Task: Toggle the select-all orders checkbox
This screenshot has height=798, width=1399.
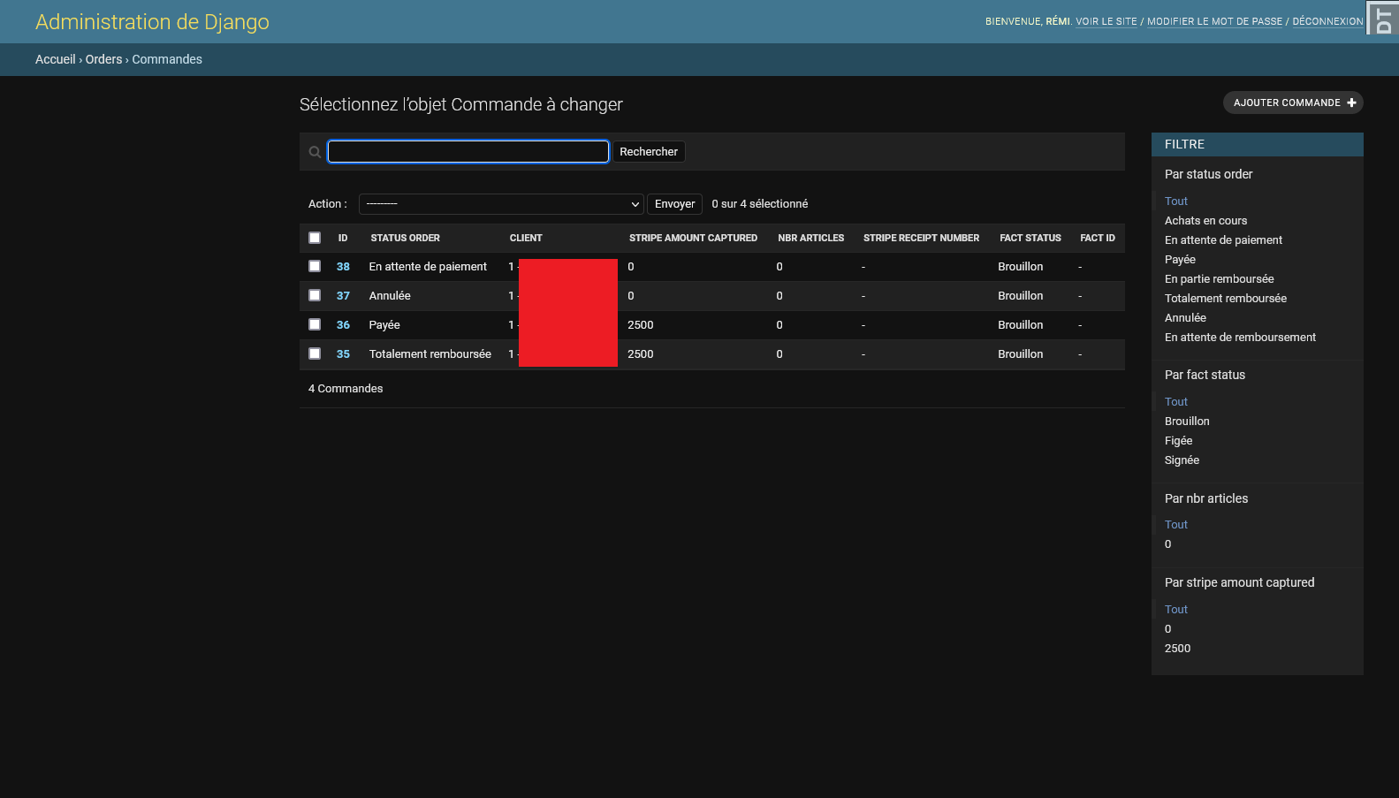Action: click(x=315, y=238)
